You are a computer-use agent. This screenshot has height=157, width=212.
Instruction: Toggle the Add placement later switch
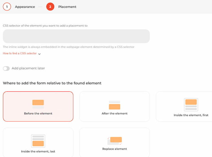click(x=6, y=68)
